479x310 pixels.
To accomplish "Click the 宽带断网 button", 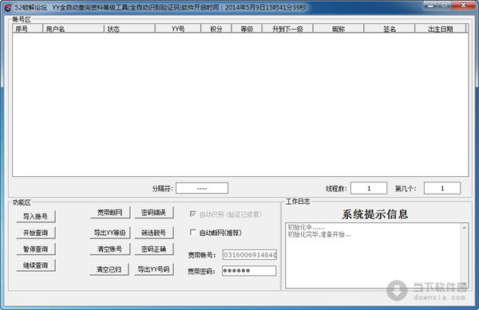I will [x=110, y=213].
